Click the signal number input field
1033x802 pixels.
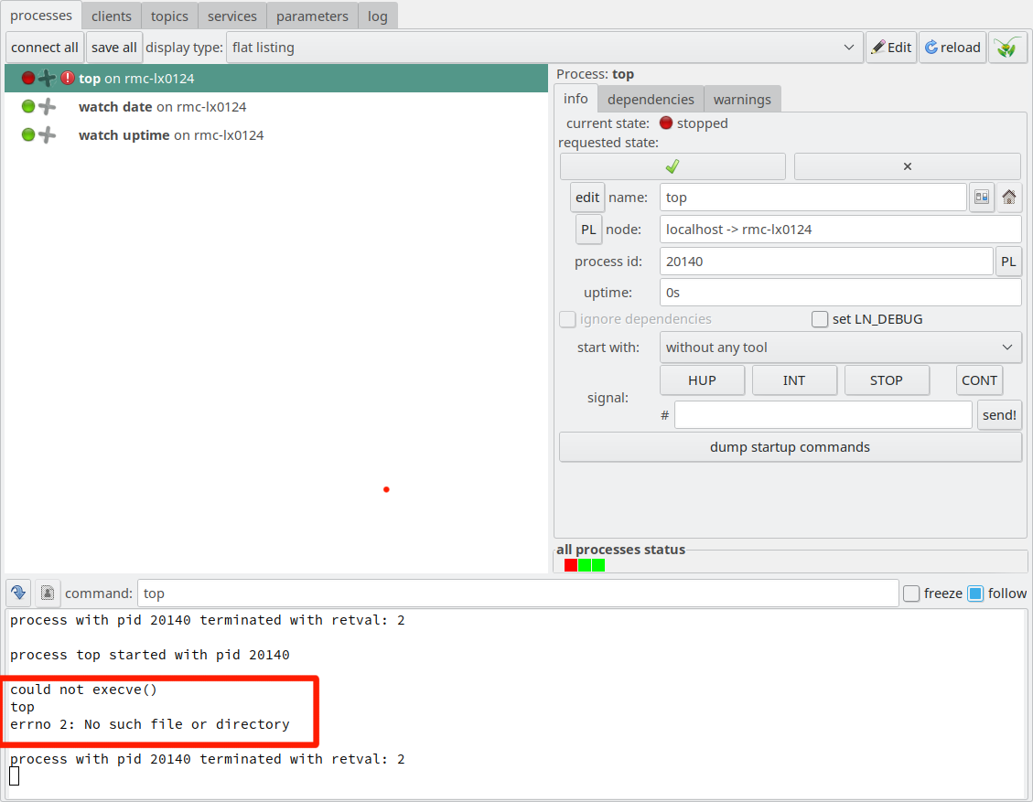823,415
